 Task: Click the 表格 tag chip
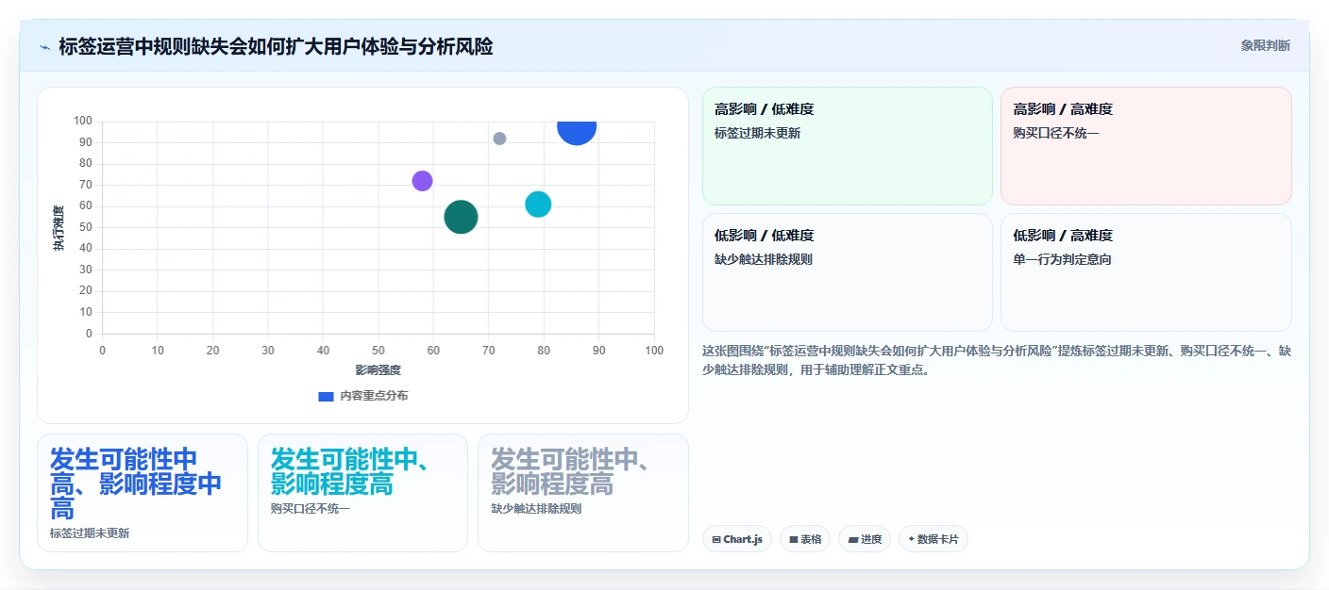[x=805, y=539]
